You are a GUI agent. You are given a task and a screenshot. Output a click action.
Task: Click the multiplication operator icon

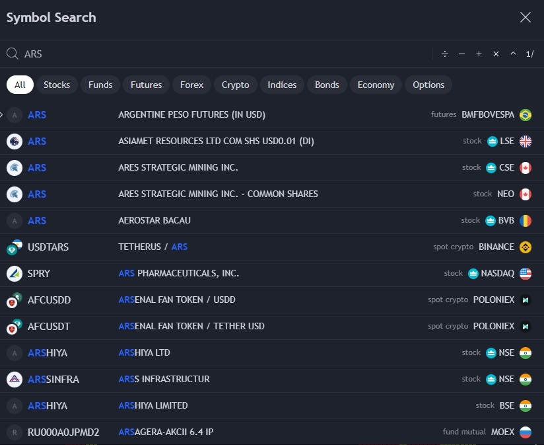click(496, 54)
